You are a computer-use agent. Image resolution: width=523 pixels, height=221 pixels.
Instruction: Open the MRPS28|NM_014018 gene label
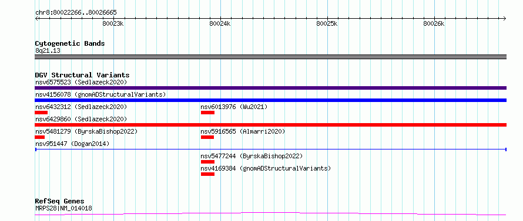click(63, 208)
